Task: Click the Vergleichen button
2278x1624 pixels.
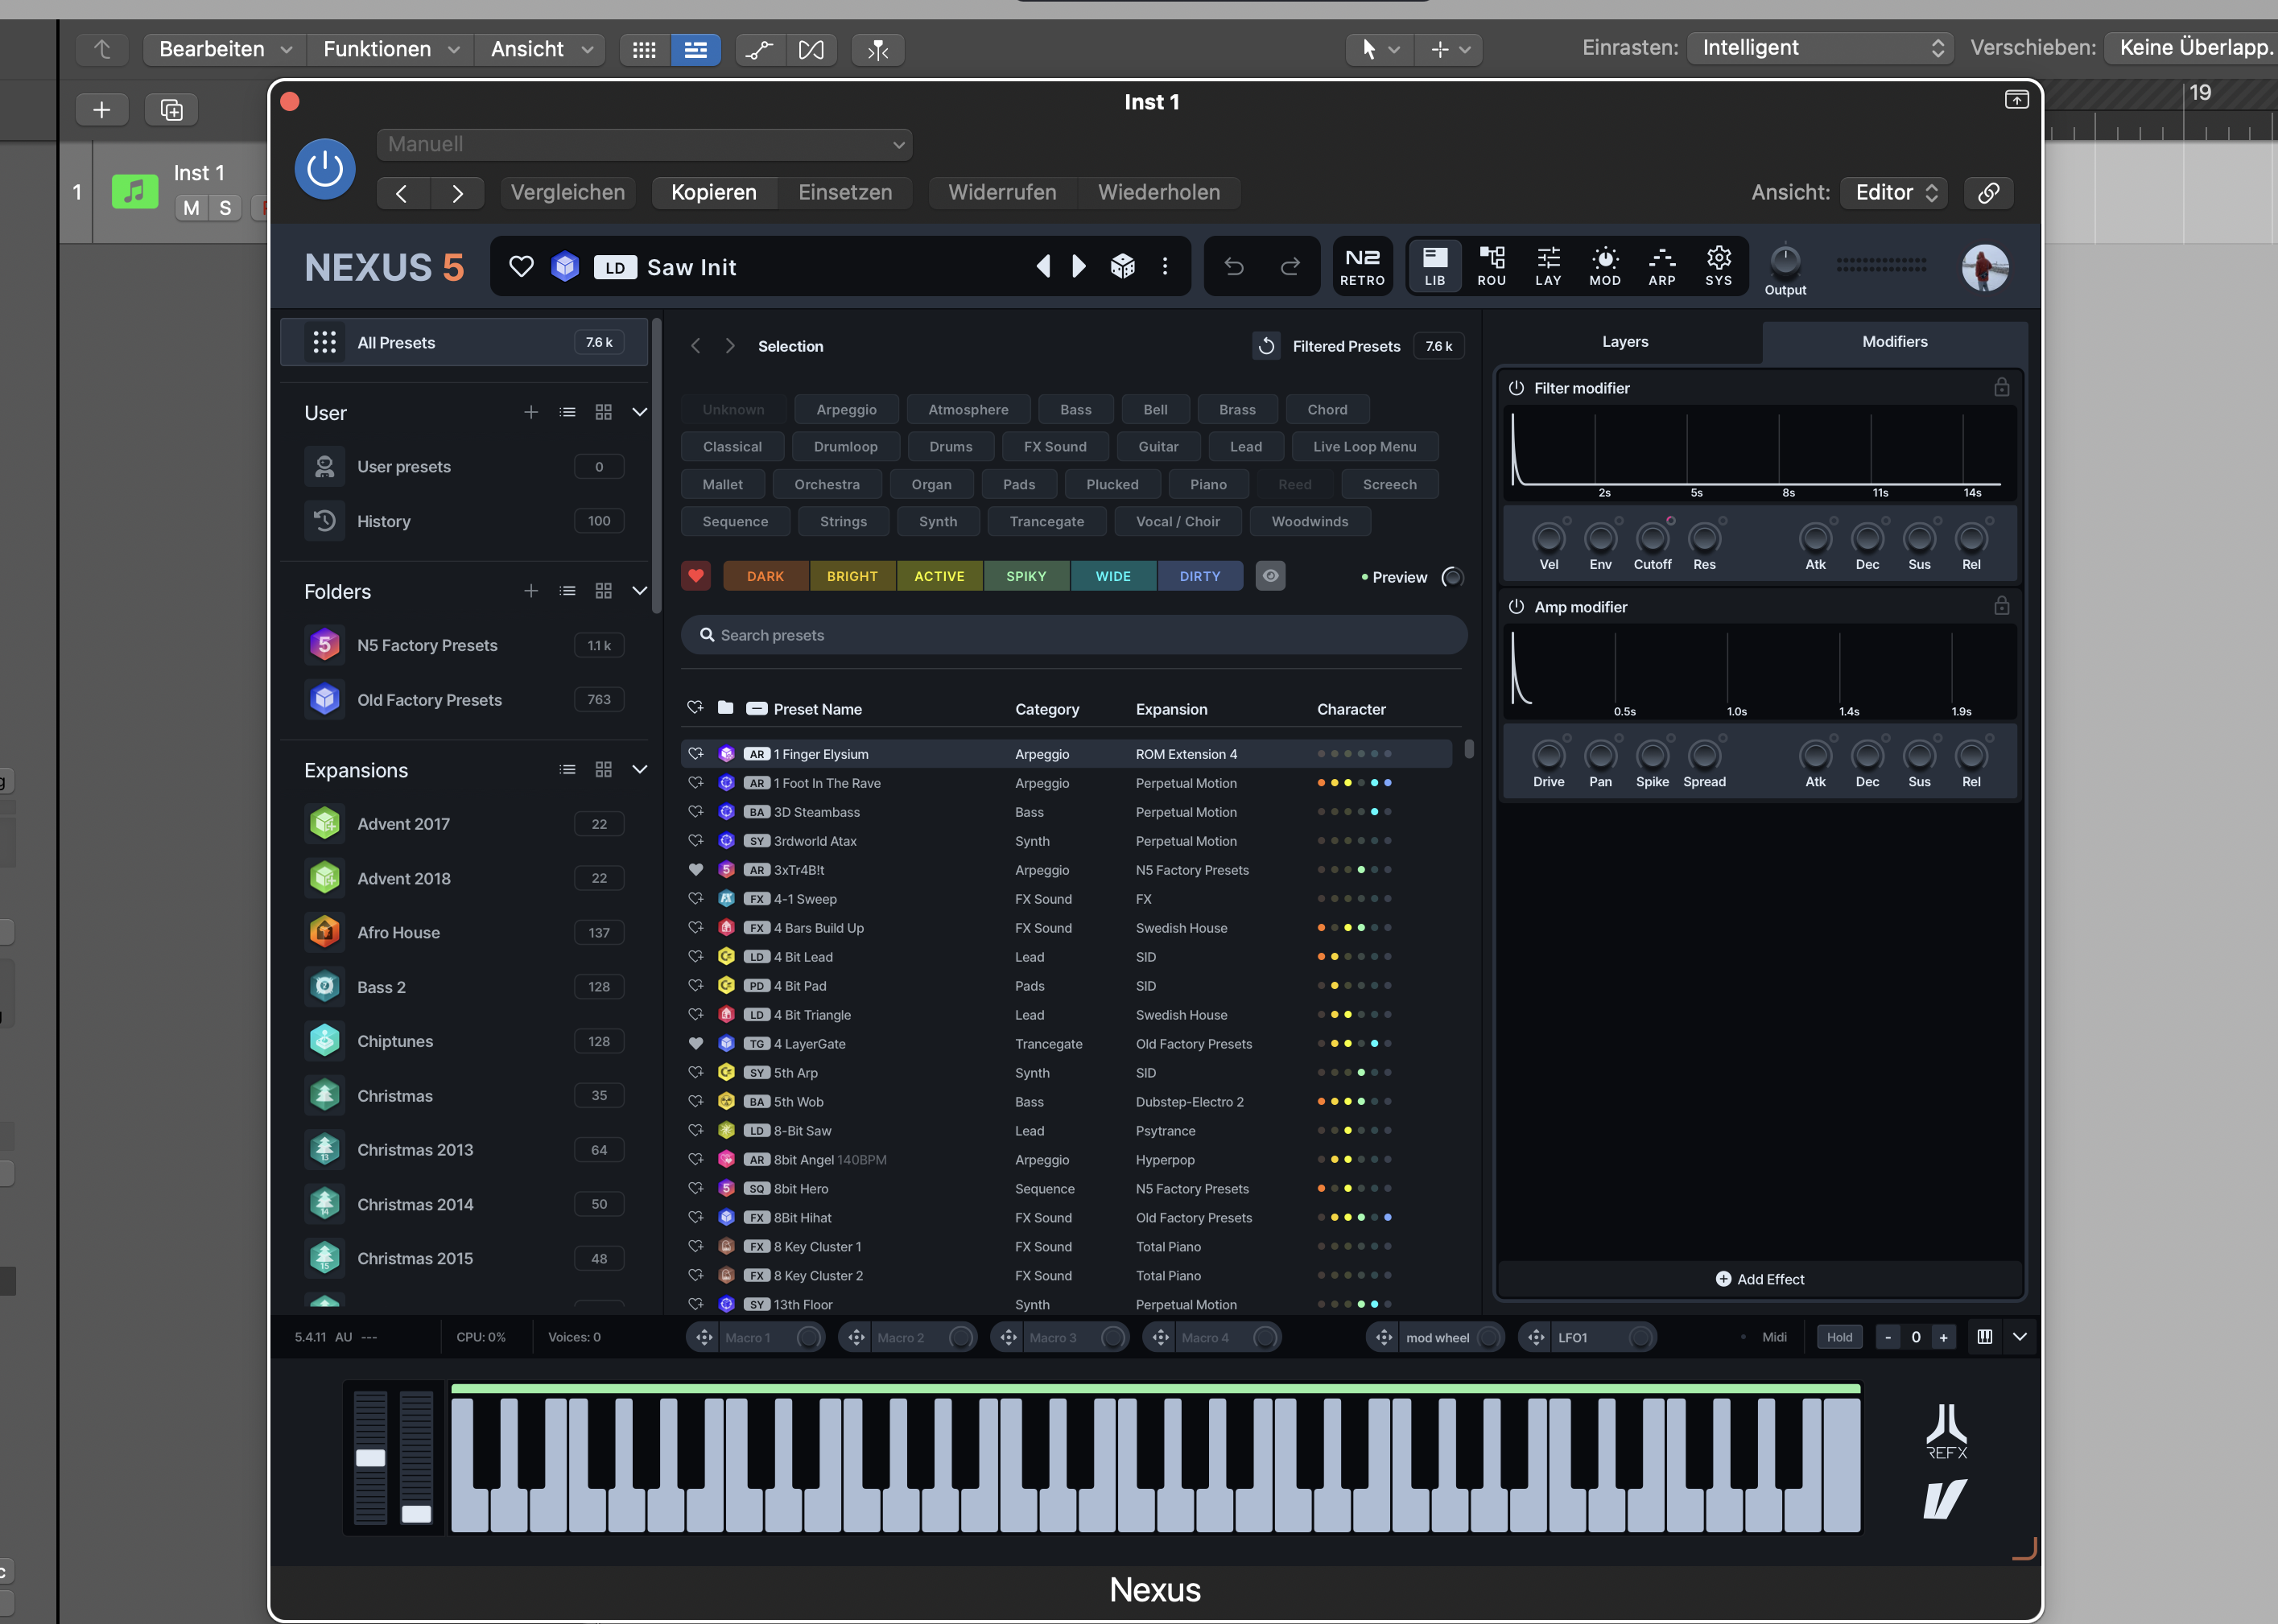Action: point(568,192)
